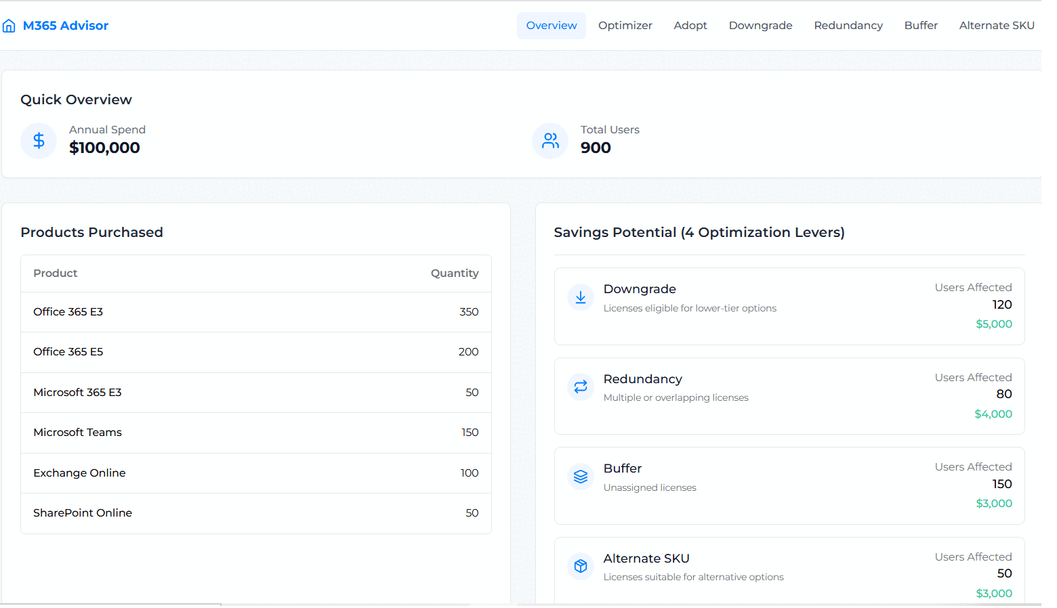Screen dimensions: 1057x608
Task: Switch to Alternate SKU navigation tab
Action: 997,26
